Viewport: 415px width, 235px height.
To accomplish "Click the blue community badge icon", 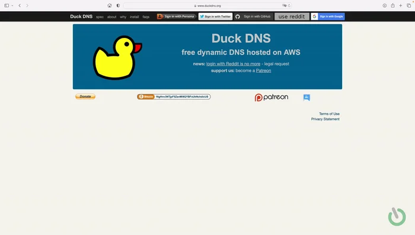I will click(x=307, y=97).
